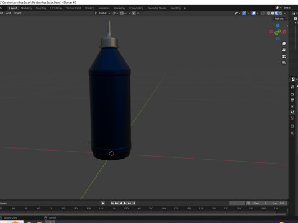Open the View Layer properties tab icon
The width and height of the screenshot is (298, 223).
point(292,107)
